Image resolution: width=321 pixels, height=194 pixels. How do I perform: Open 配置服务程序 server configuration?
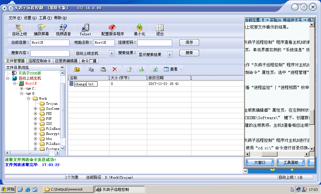[x=113, y=30]
